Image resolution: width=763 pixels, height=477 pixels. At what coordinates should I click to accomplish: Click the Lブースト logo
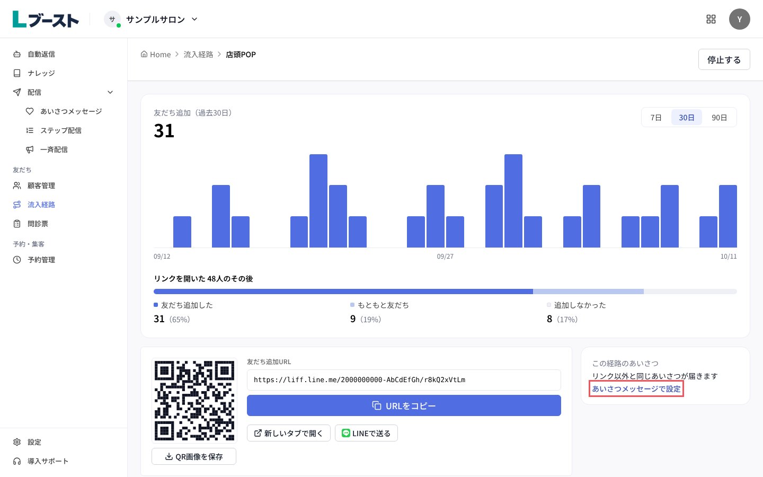point(46,19)
